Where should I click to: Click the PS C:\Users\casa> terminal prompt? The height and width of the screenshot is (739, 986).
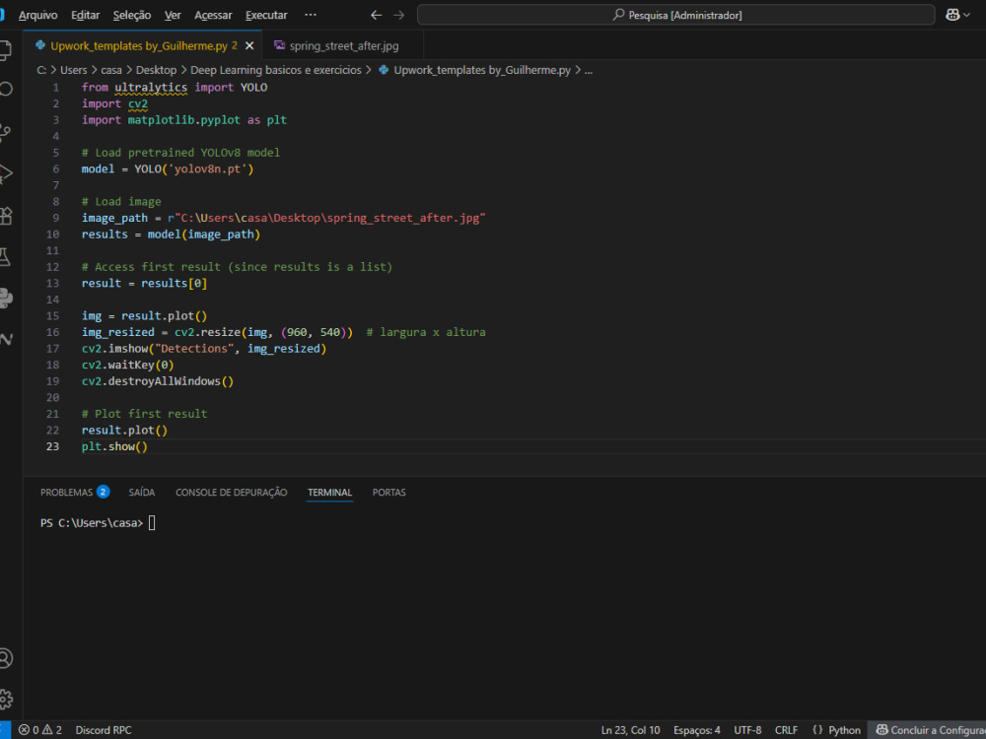click(92, 523)
